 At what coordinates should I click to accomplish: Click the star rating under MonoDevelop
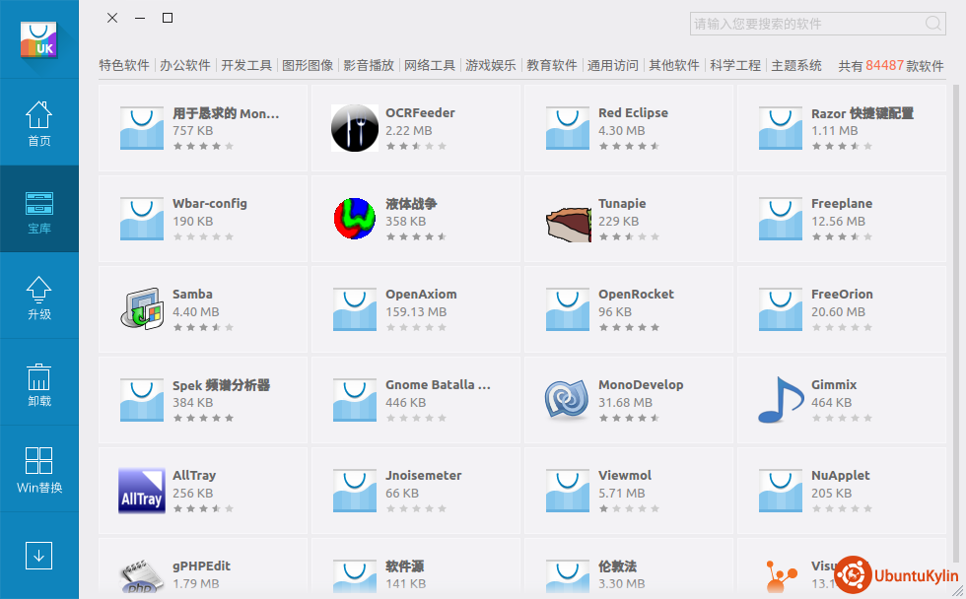point(629,418)
